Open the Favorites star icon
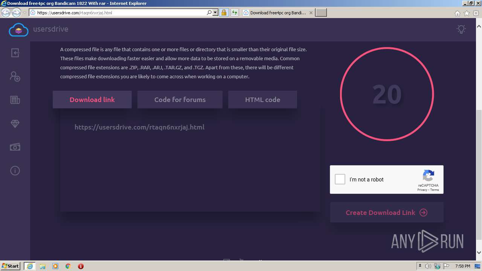 [467, 13]
